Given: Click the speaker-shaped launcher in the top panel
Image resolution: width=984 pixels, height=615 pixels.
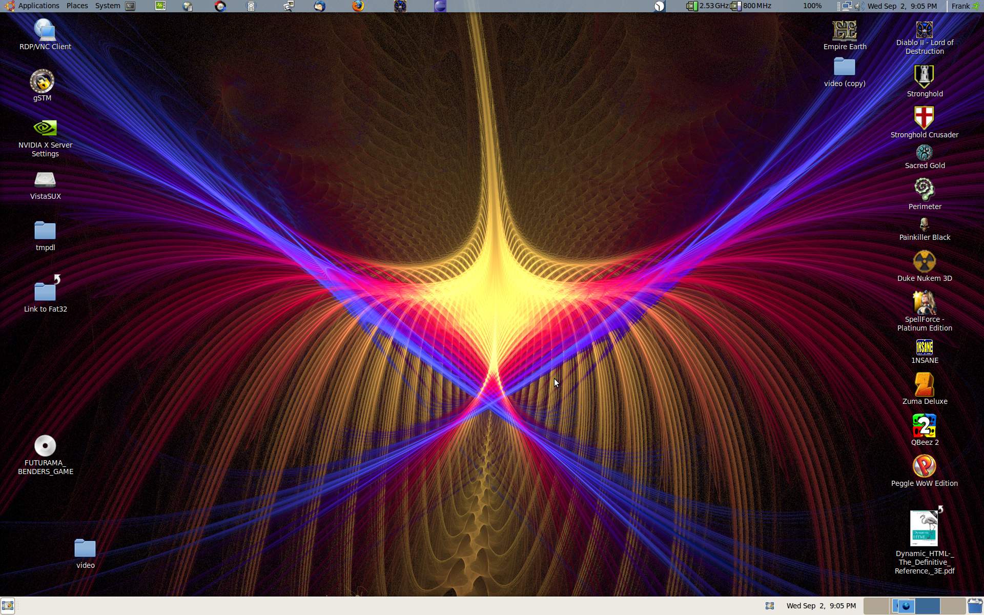Looking at the screenshot, I should click(251, 6).
